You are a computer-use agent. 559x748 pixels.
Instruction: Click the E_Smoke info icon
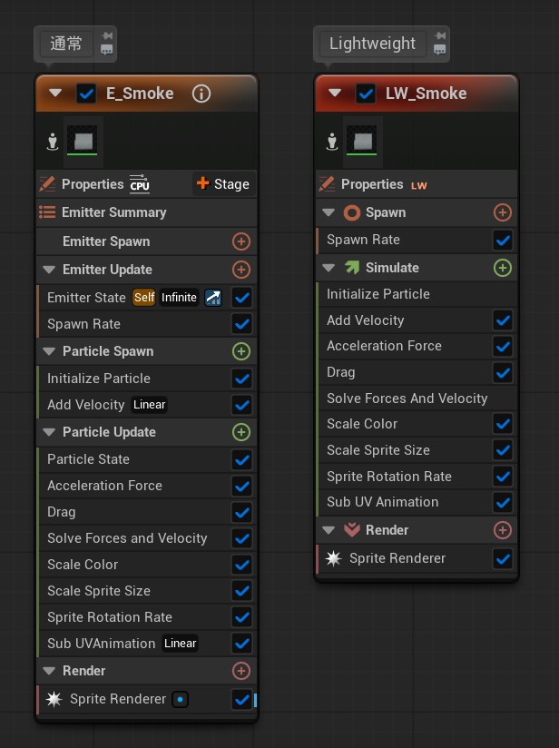point(202,93)
